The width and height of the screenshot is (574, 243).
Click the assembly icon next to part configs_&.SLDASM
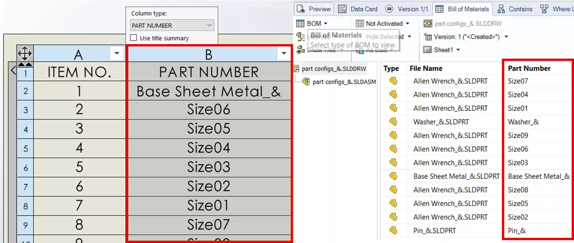(x=306, y=82)
